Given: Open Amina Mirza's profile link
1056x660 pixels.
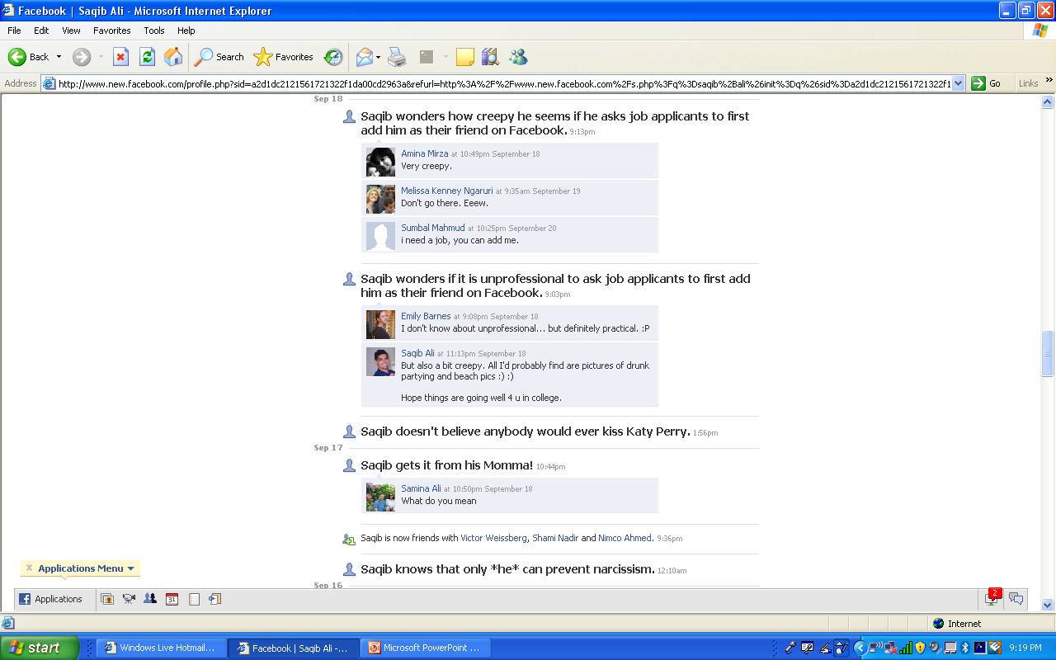Looking at the screenshot, I should (425, 153).
